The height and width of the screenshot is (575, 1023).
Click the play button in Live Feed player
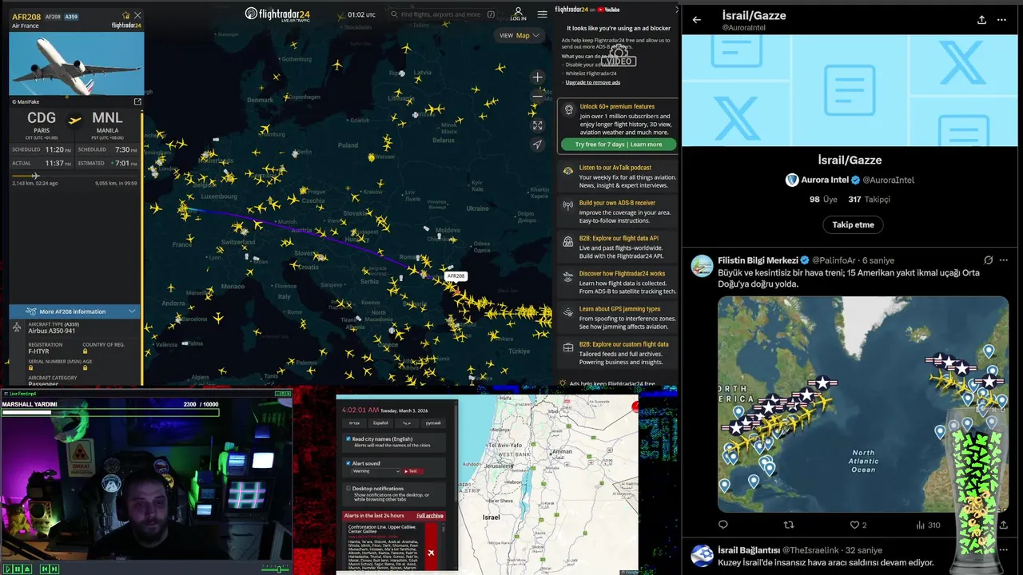point(8,569)
